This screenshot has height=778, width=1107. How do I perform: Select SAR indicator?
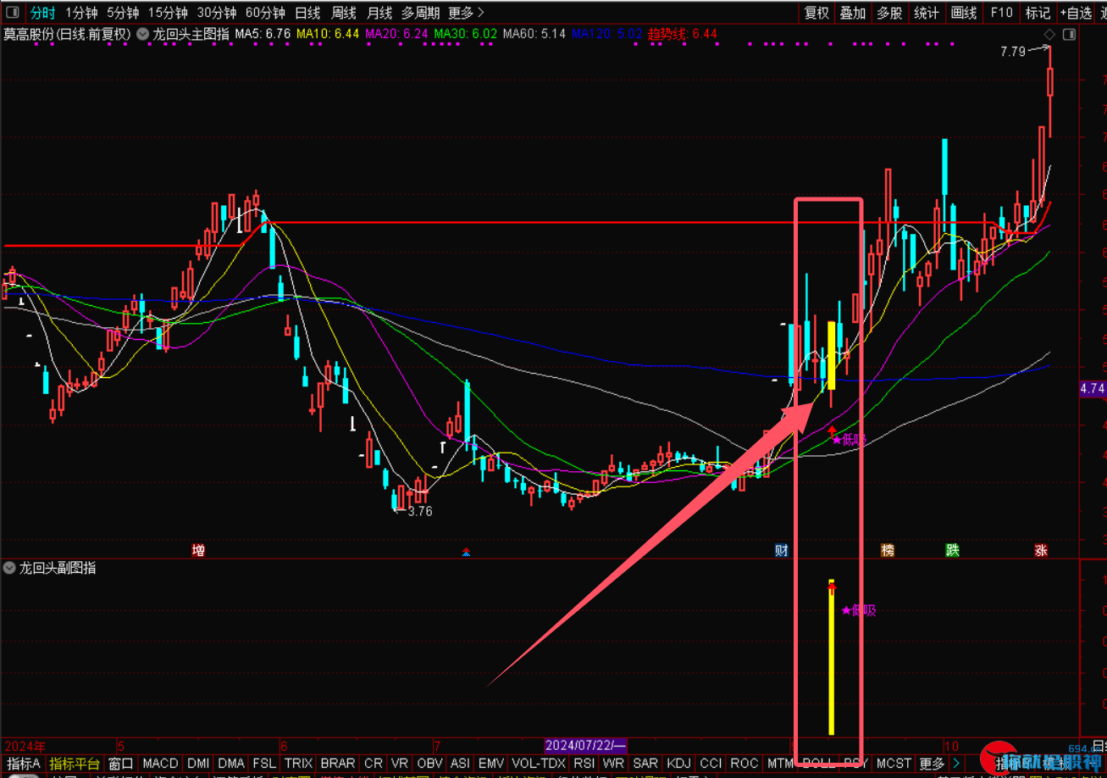click(645, 764)
